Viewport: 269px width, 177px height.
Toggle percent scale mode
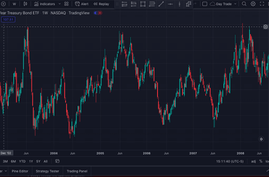[261, 161]
